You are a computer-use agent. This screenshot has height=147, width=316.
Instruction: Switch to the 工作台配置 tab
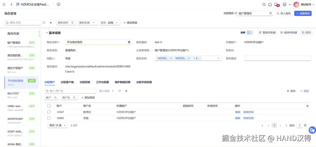click(102, 82)
